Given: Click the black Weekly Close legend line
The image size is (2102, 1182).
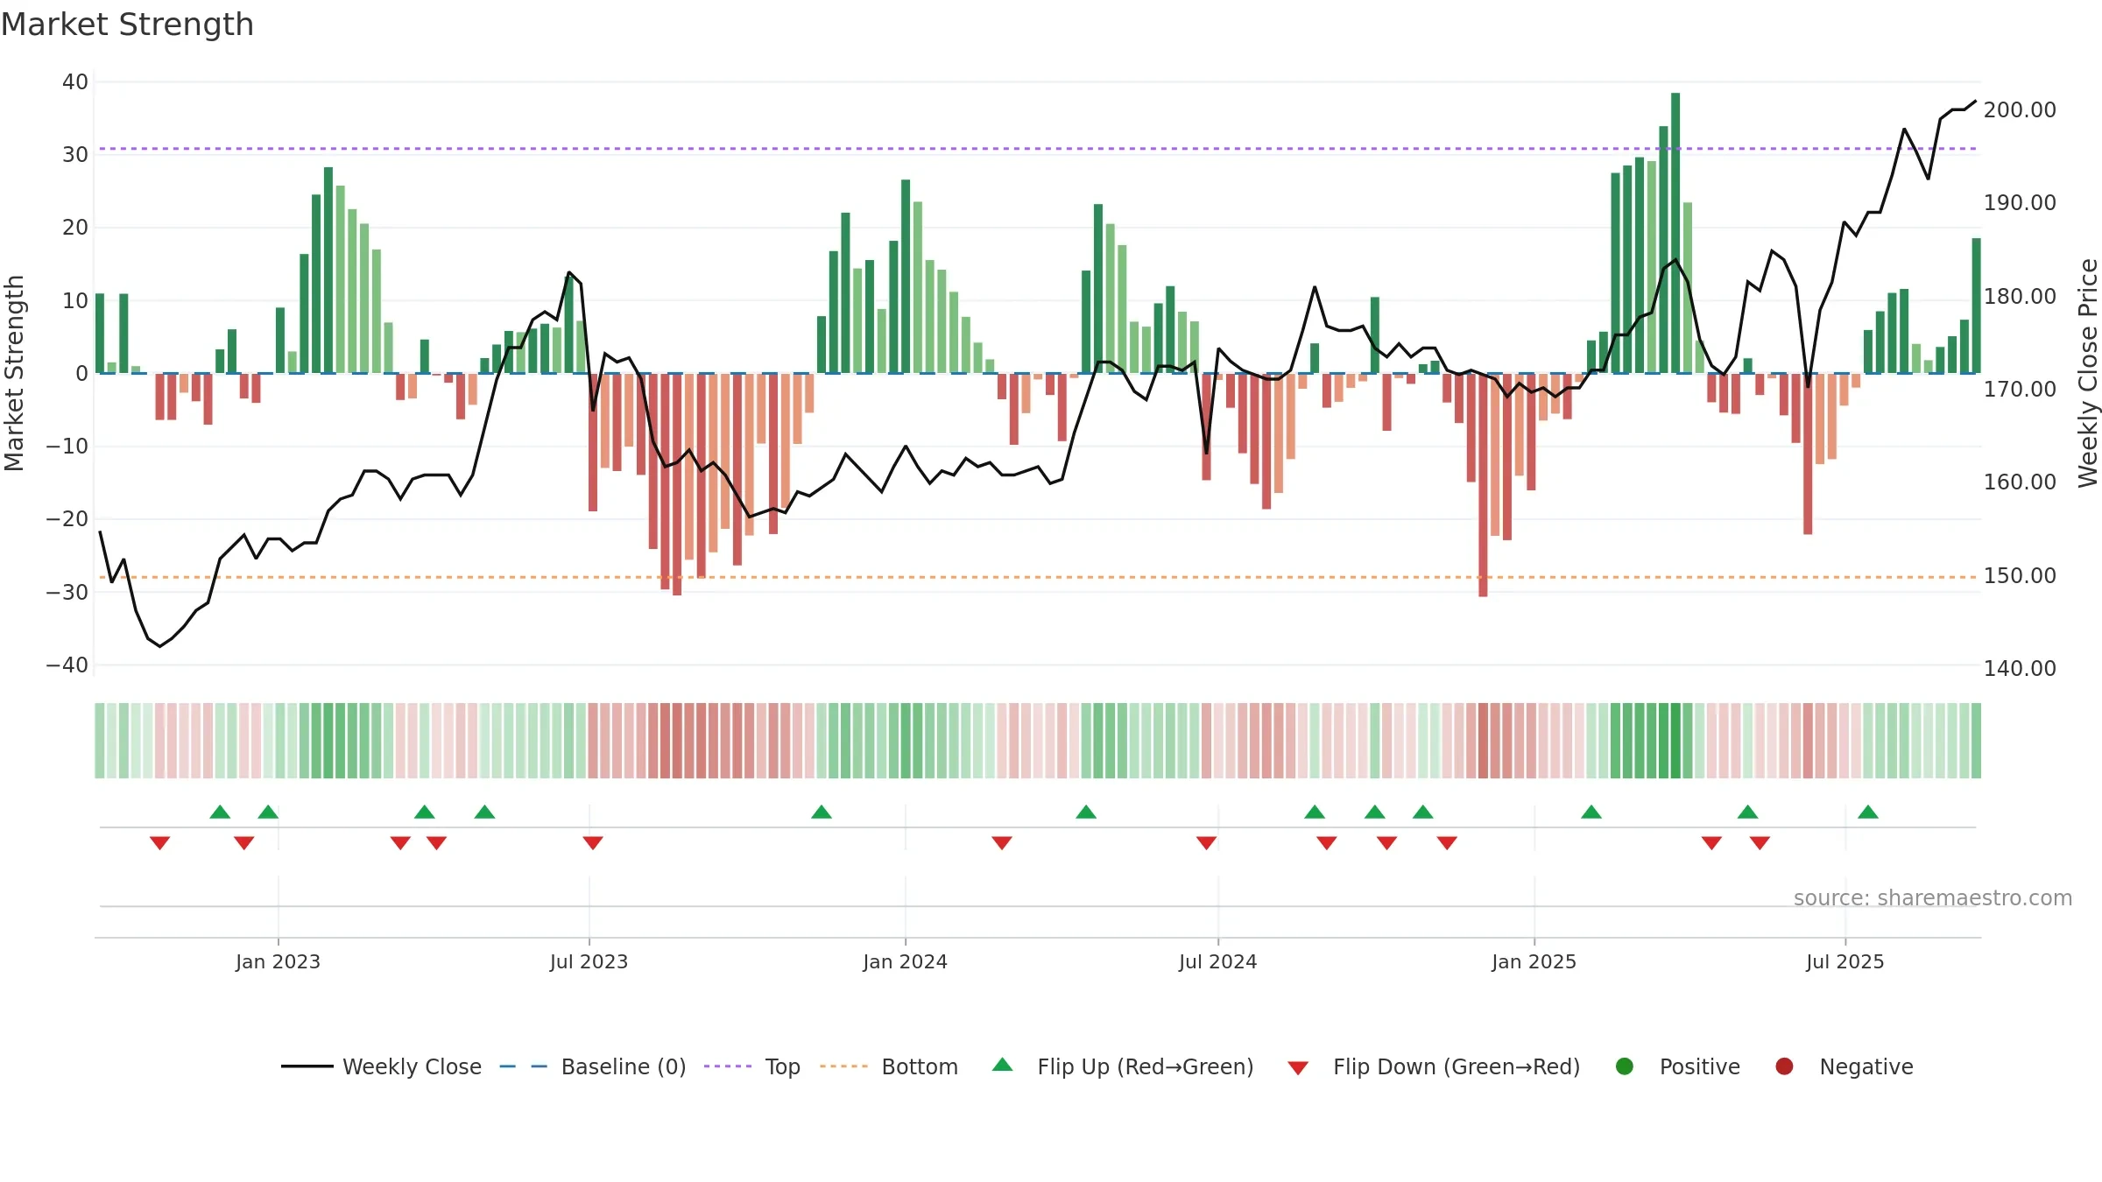Looking at the screenshot, I should [307, 1066].
